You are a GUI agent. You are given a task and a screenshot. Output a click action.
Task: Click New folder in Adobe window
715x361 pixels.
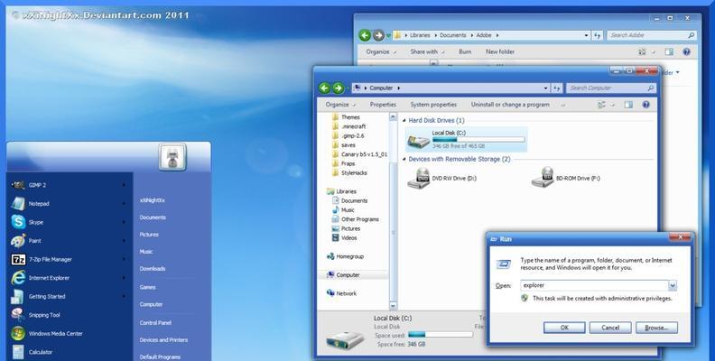[x=500, y=52]
